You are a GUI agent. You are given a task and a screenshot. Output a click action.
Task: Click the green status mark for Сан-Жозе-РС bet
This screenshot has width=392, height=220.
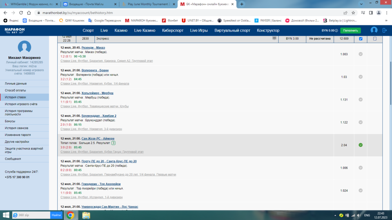[361, 145]
